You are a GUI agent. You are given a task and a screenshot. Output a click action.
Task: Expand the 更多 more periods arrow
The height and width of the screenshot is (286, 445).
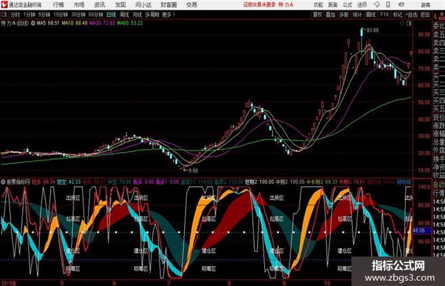click(x=169, y=15)
